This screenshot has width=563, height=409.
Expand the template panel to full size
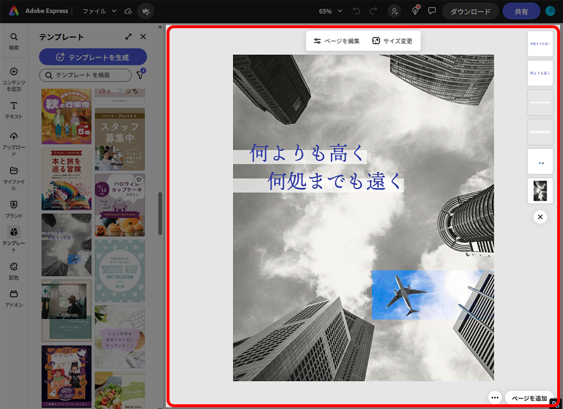click(128, 37)
